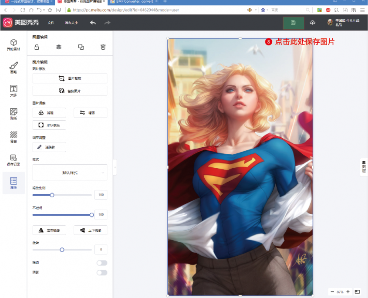
Task: Open the 贴纸 stickers panel in sidebar
Action: [14, 114]
